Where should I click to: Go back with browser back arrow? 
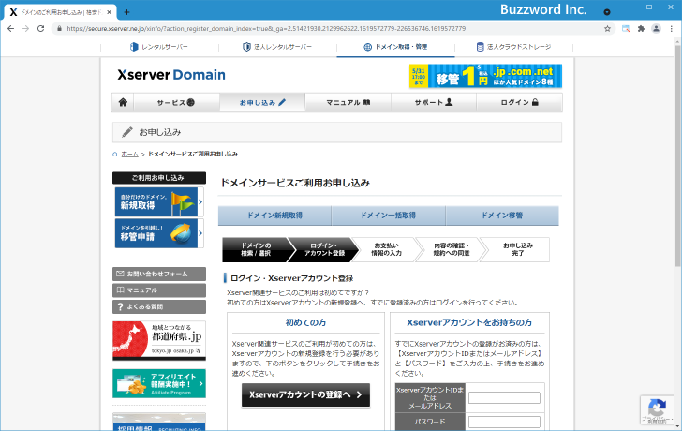11,29
